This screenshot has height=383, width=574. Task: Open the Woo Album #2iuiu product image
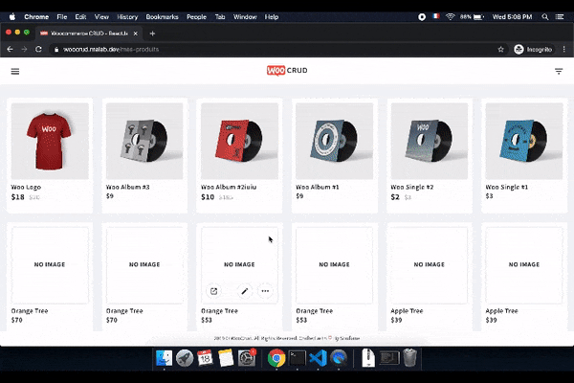point(239,141)
